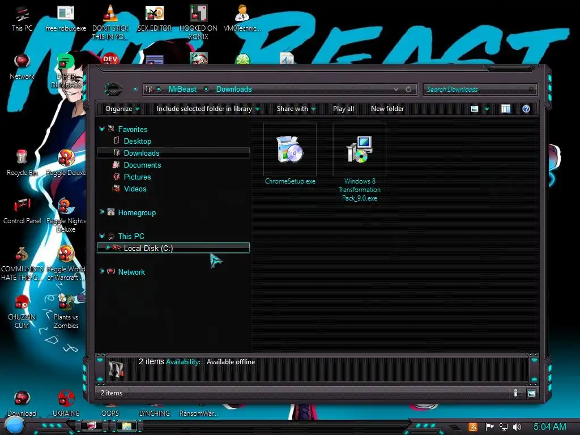
Task: Click the 5:04 AM taskbar clock
Action: click(549, 427)
